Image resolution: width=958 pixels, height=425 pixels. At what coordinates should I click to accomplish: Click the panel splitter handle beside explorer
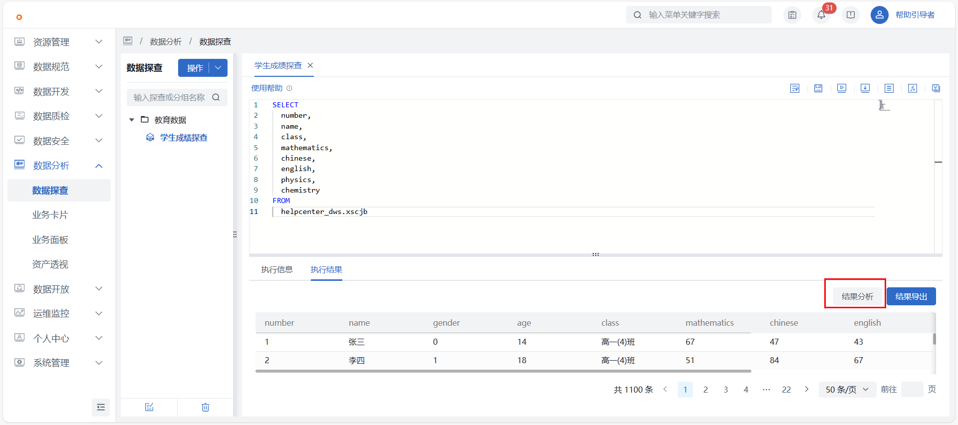(x=235, y=234)
